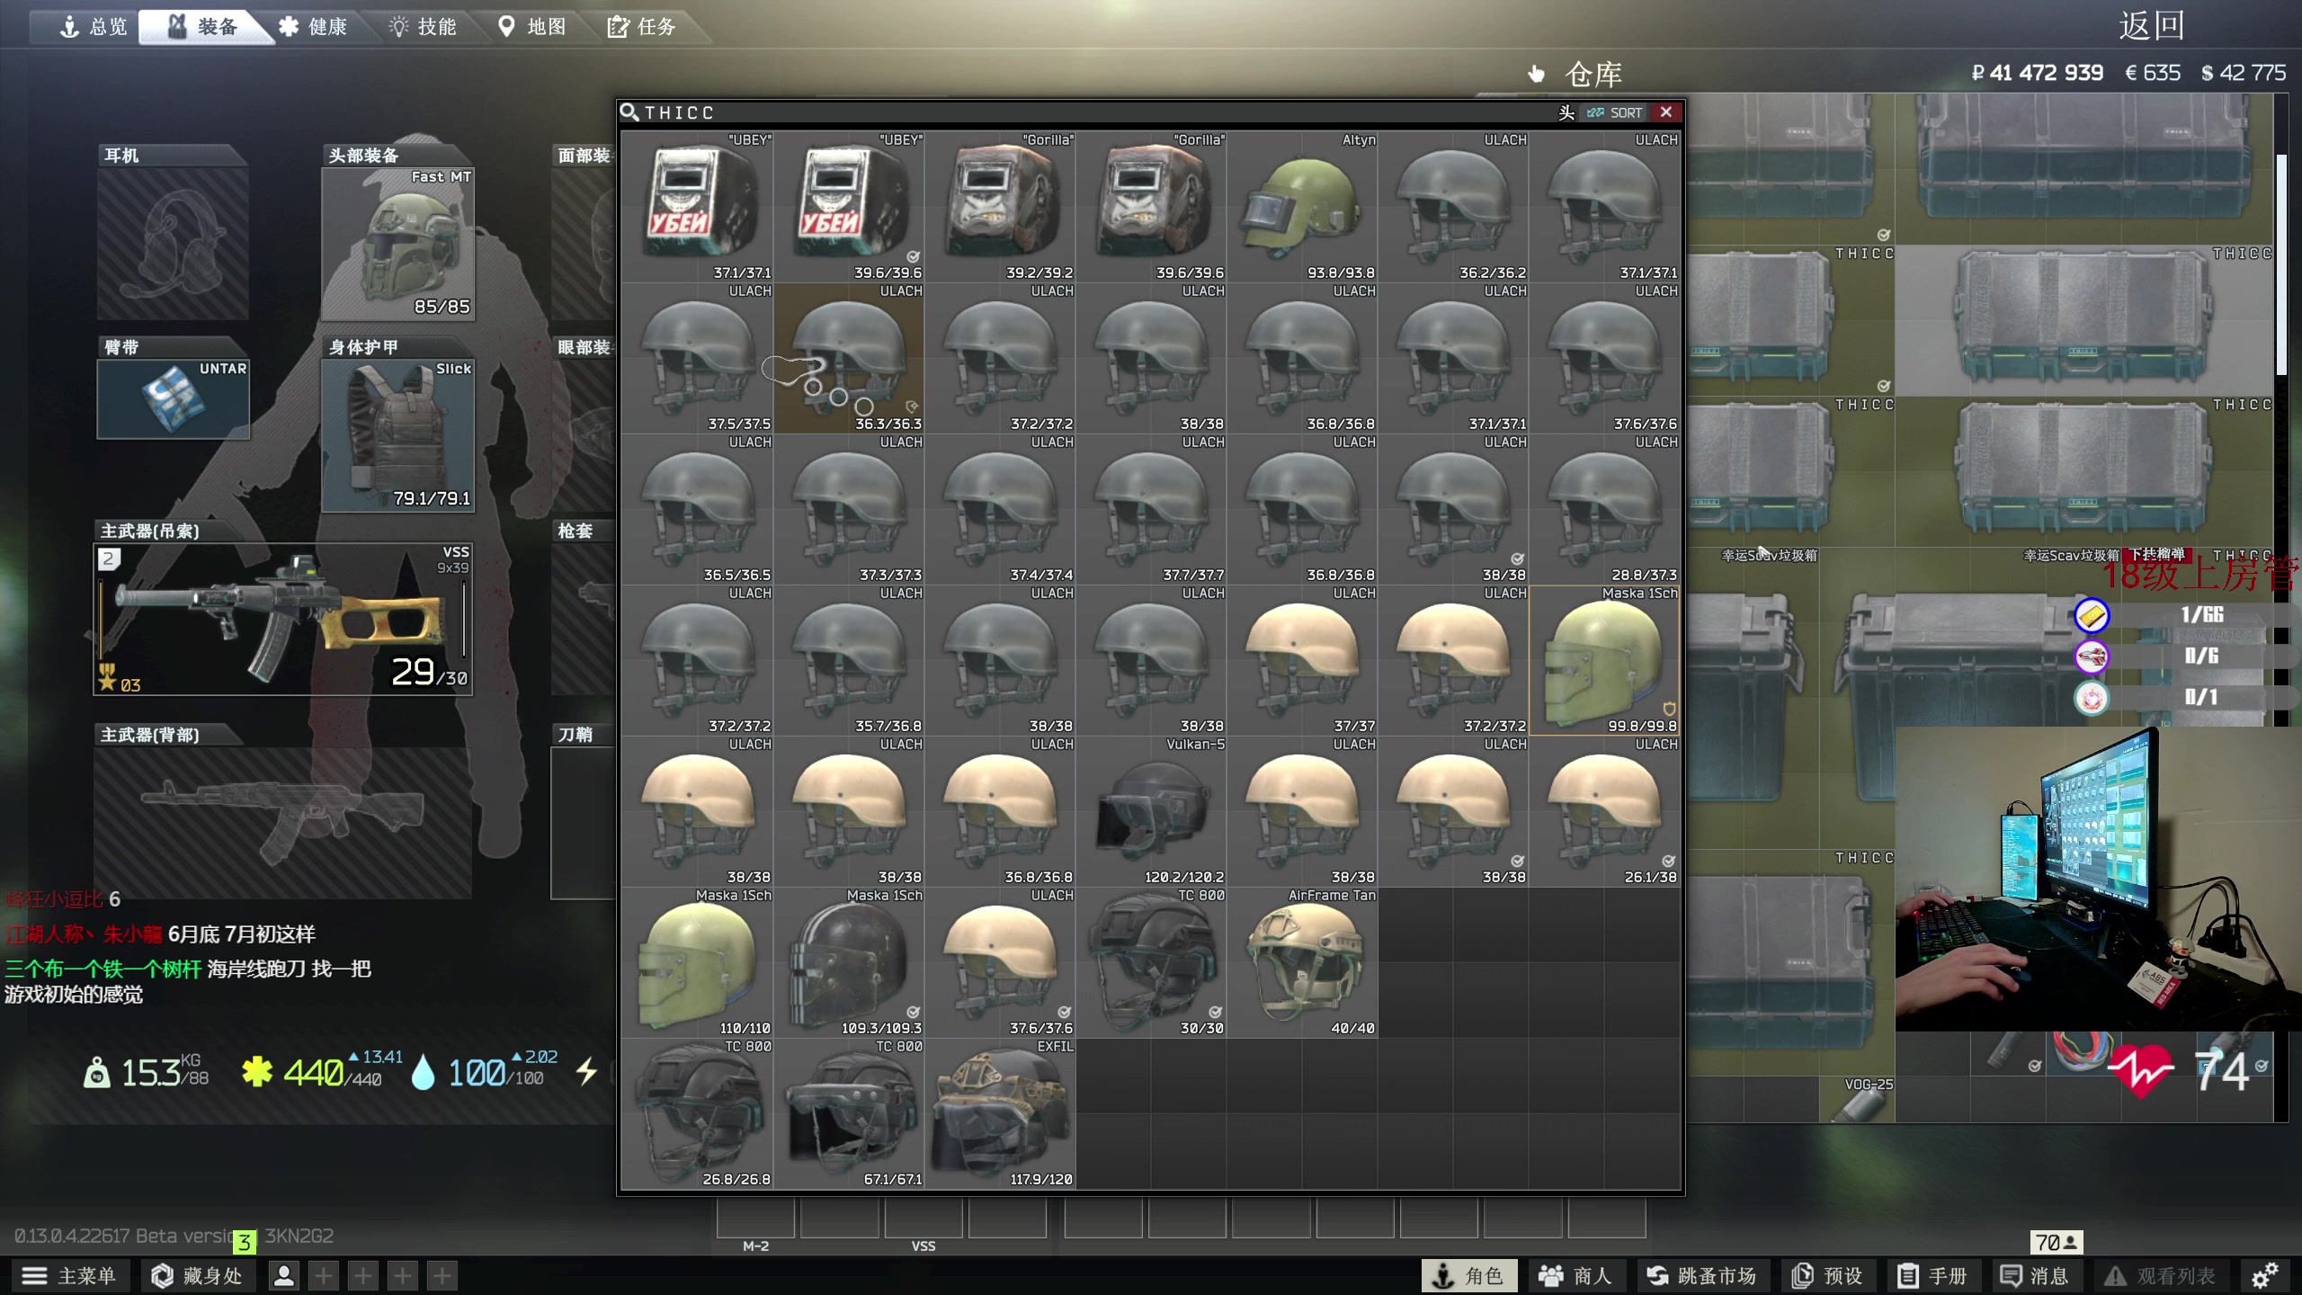Click the 返回 back button
2302x1295 pixels.
point(2152,25)
